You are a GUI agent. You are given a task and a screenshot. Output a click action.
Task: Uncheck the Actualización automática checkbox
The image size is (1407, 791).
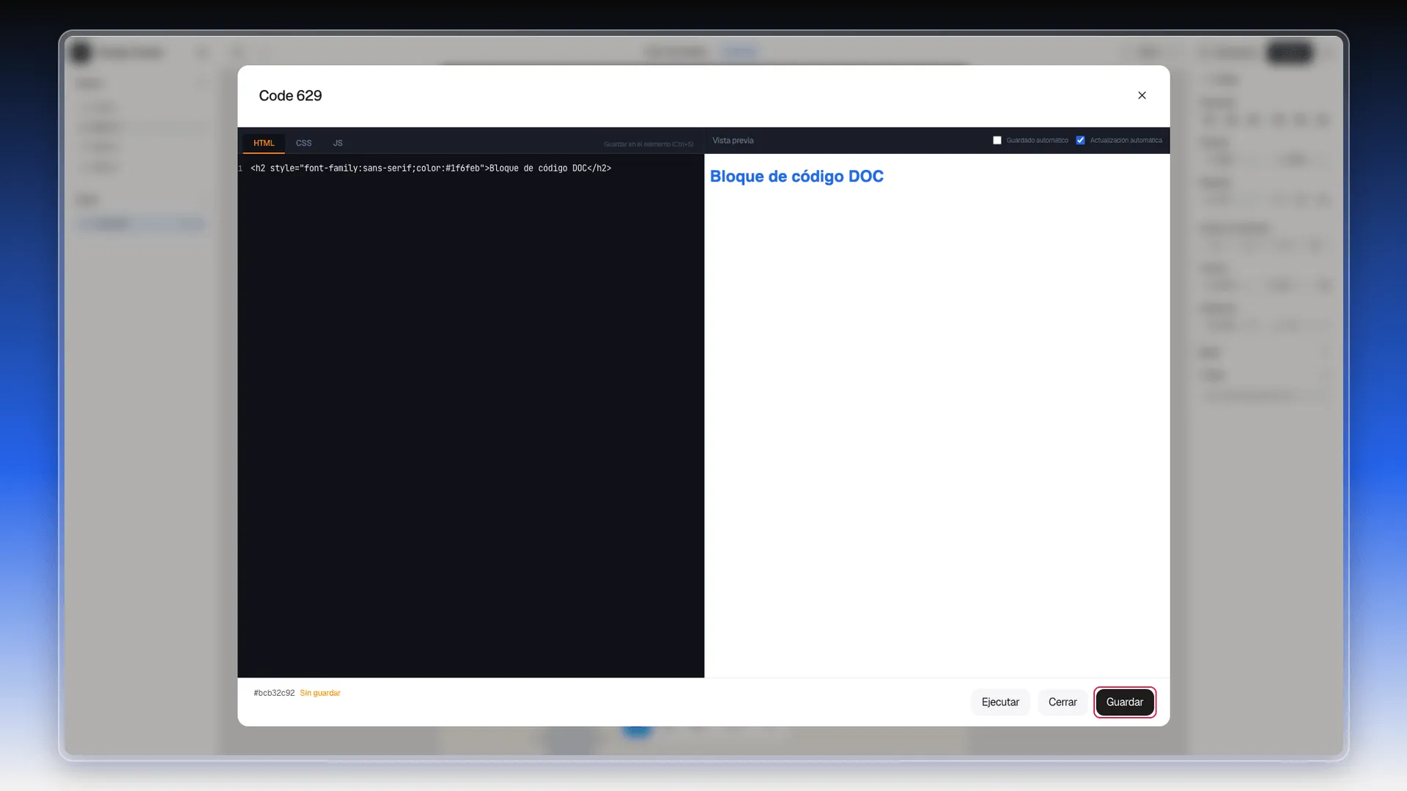coord(1080,141)
